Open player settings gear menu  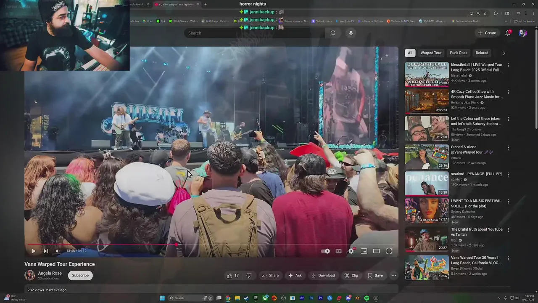coord(351,251)
